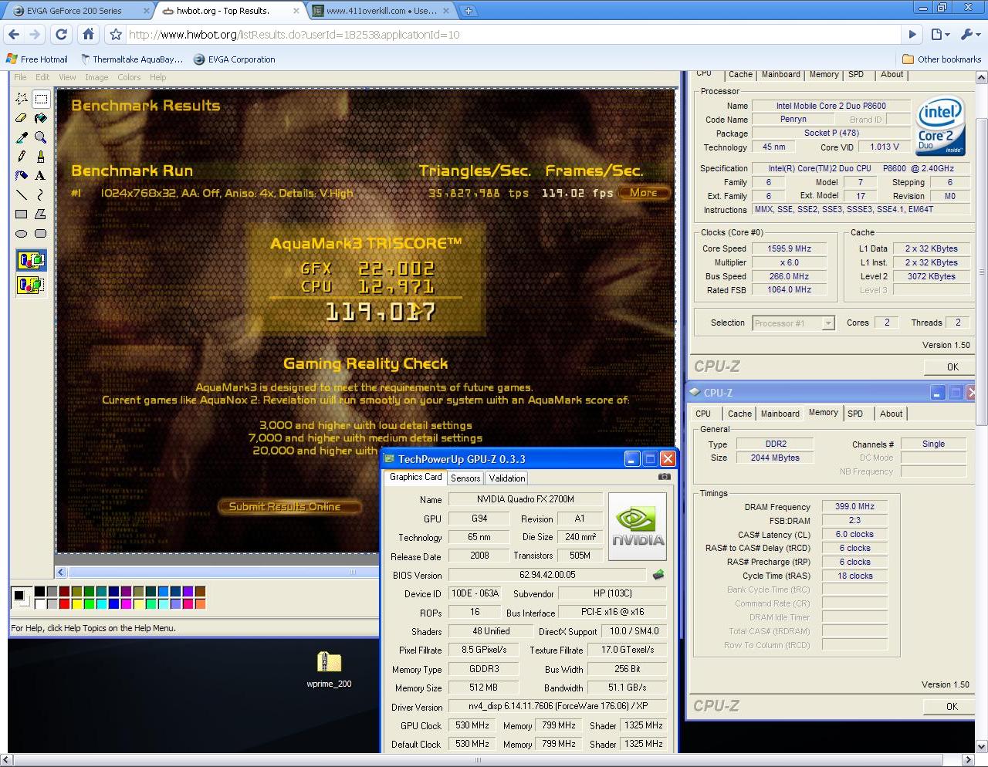
Task: Click the More button next to 119.02 fps
Action: tap(643, 193)
